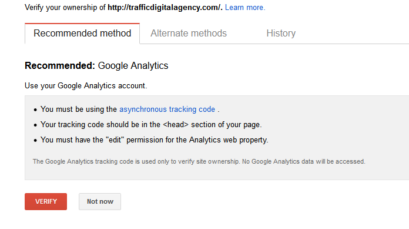Switch to the Alternate methods tab

pos(189,33)
